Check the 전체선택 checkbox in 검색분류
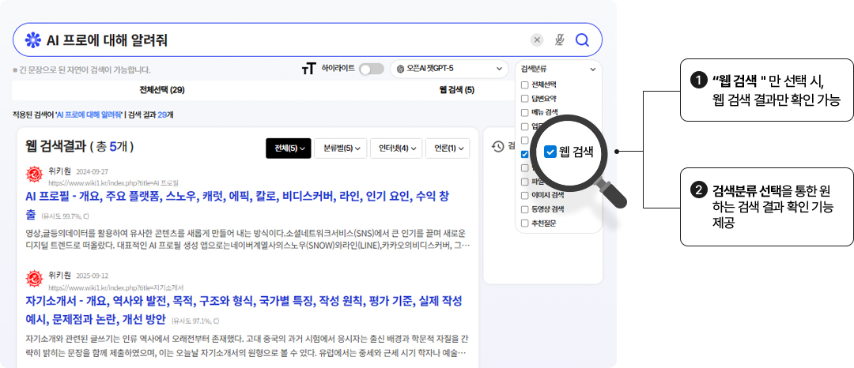Image resolution: width=854 pixels, height=368 pixels. pos(524,84)
